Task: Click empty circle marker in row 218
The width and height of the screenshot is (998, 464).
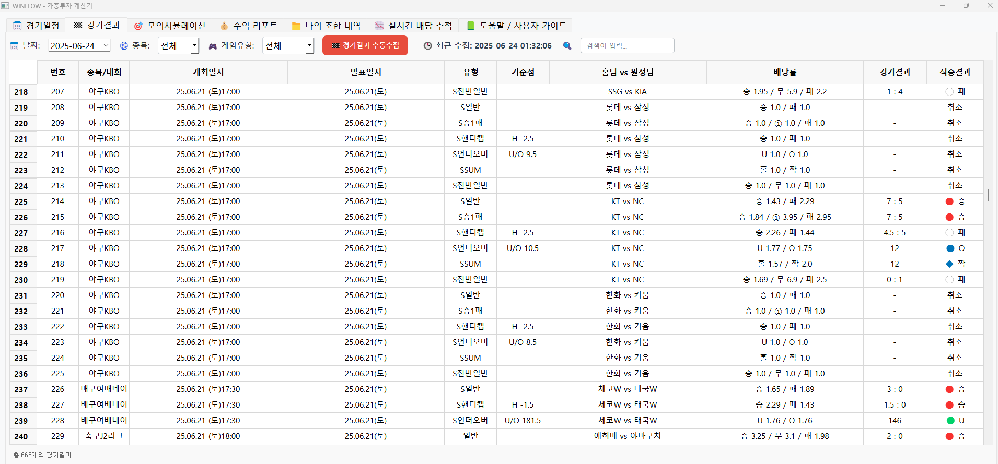Action: coord(949,92)
